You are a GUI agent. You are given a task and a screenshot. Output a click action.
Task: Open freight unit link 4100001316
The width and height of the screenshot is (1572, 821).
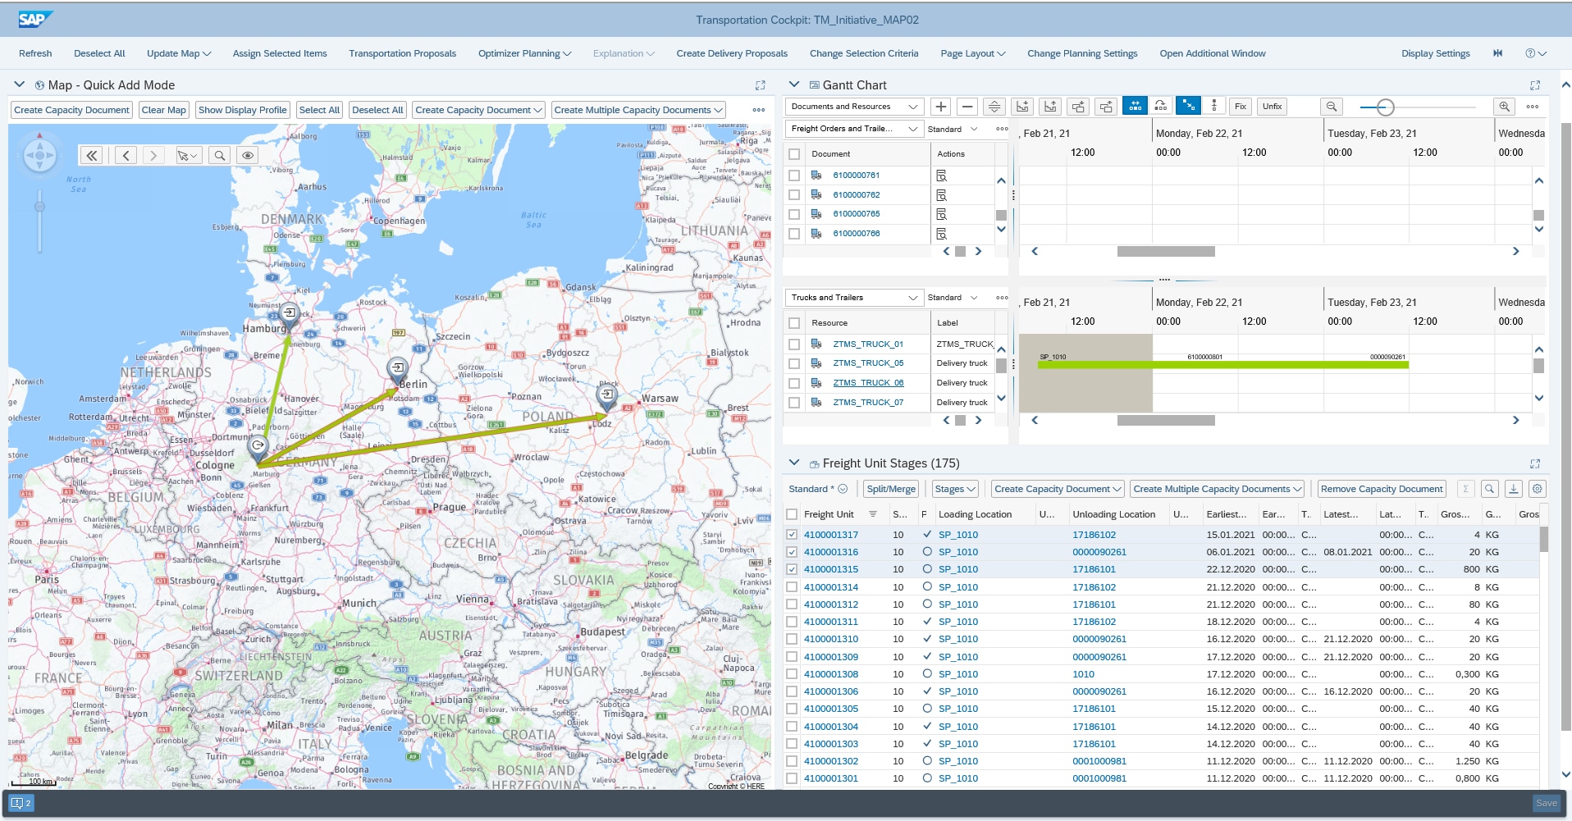tap(831, 552)
